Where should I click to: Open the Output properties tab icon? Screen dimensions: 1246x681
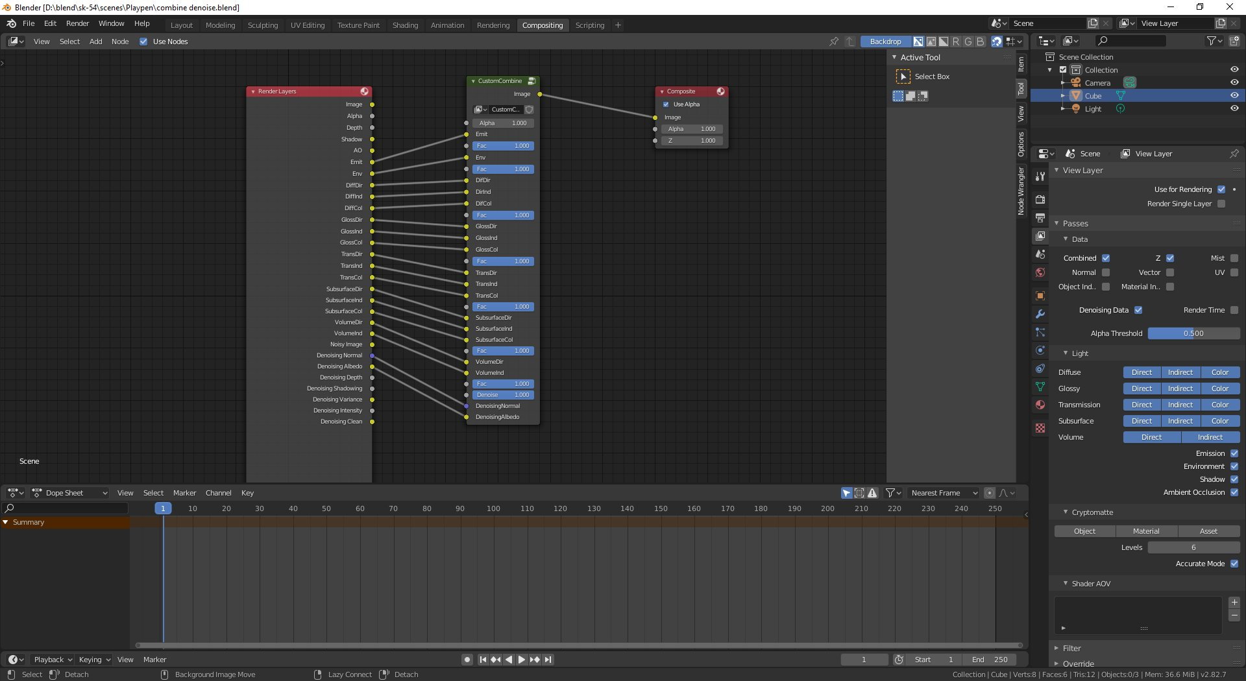point(1040,218)
